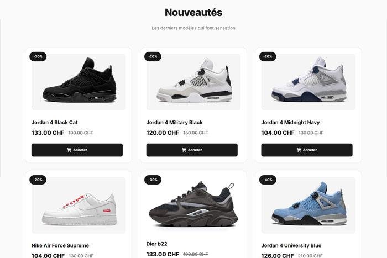Open the Jordan 4 Black Cat shoe image
387x258 pixels.
[x=79, y=82]
